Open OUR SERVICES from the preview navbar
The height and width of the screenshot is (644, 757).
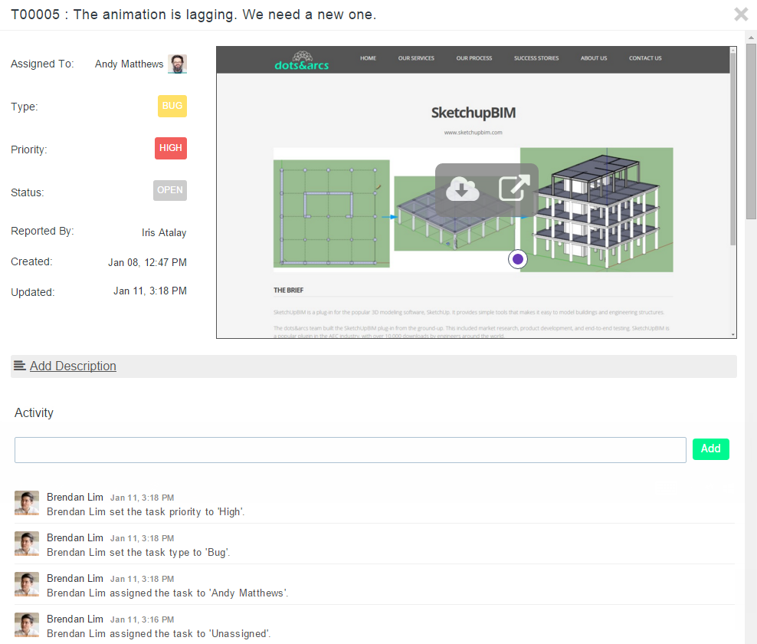tap(416, 58)
